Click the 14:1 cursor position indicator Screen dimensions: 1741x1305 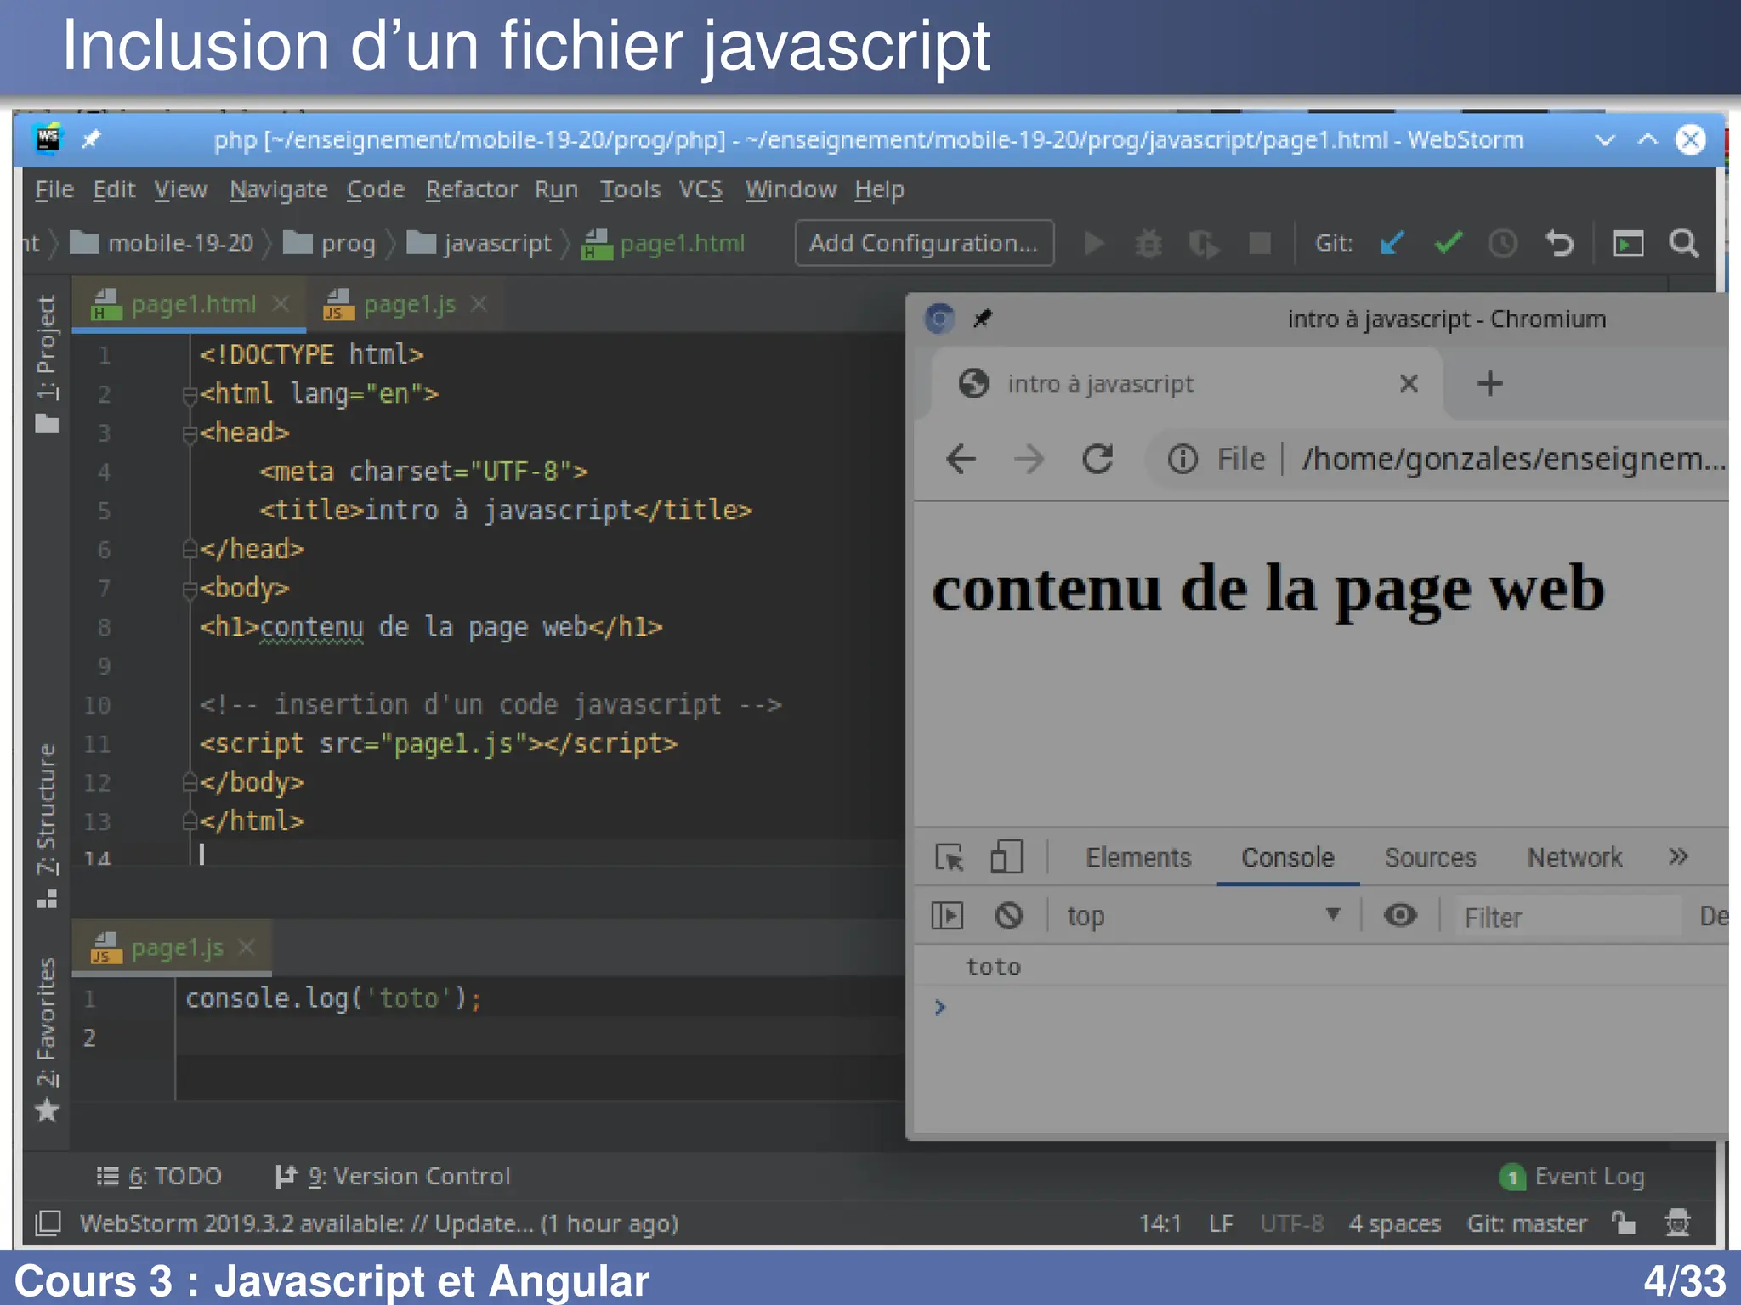point(1160,1223)
